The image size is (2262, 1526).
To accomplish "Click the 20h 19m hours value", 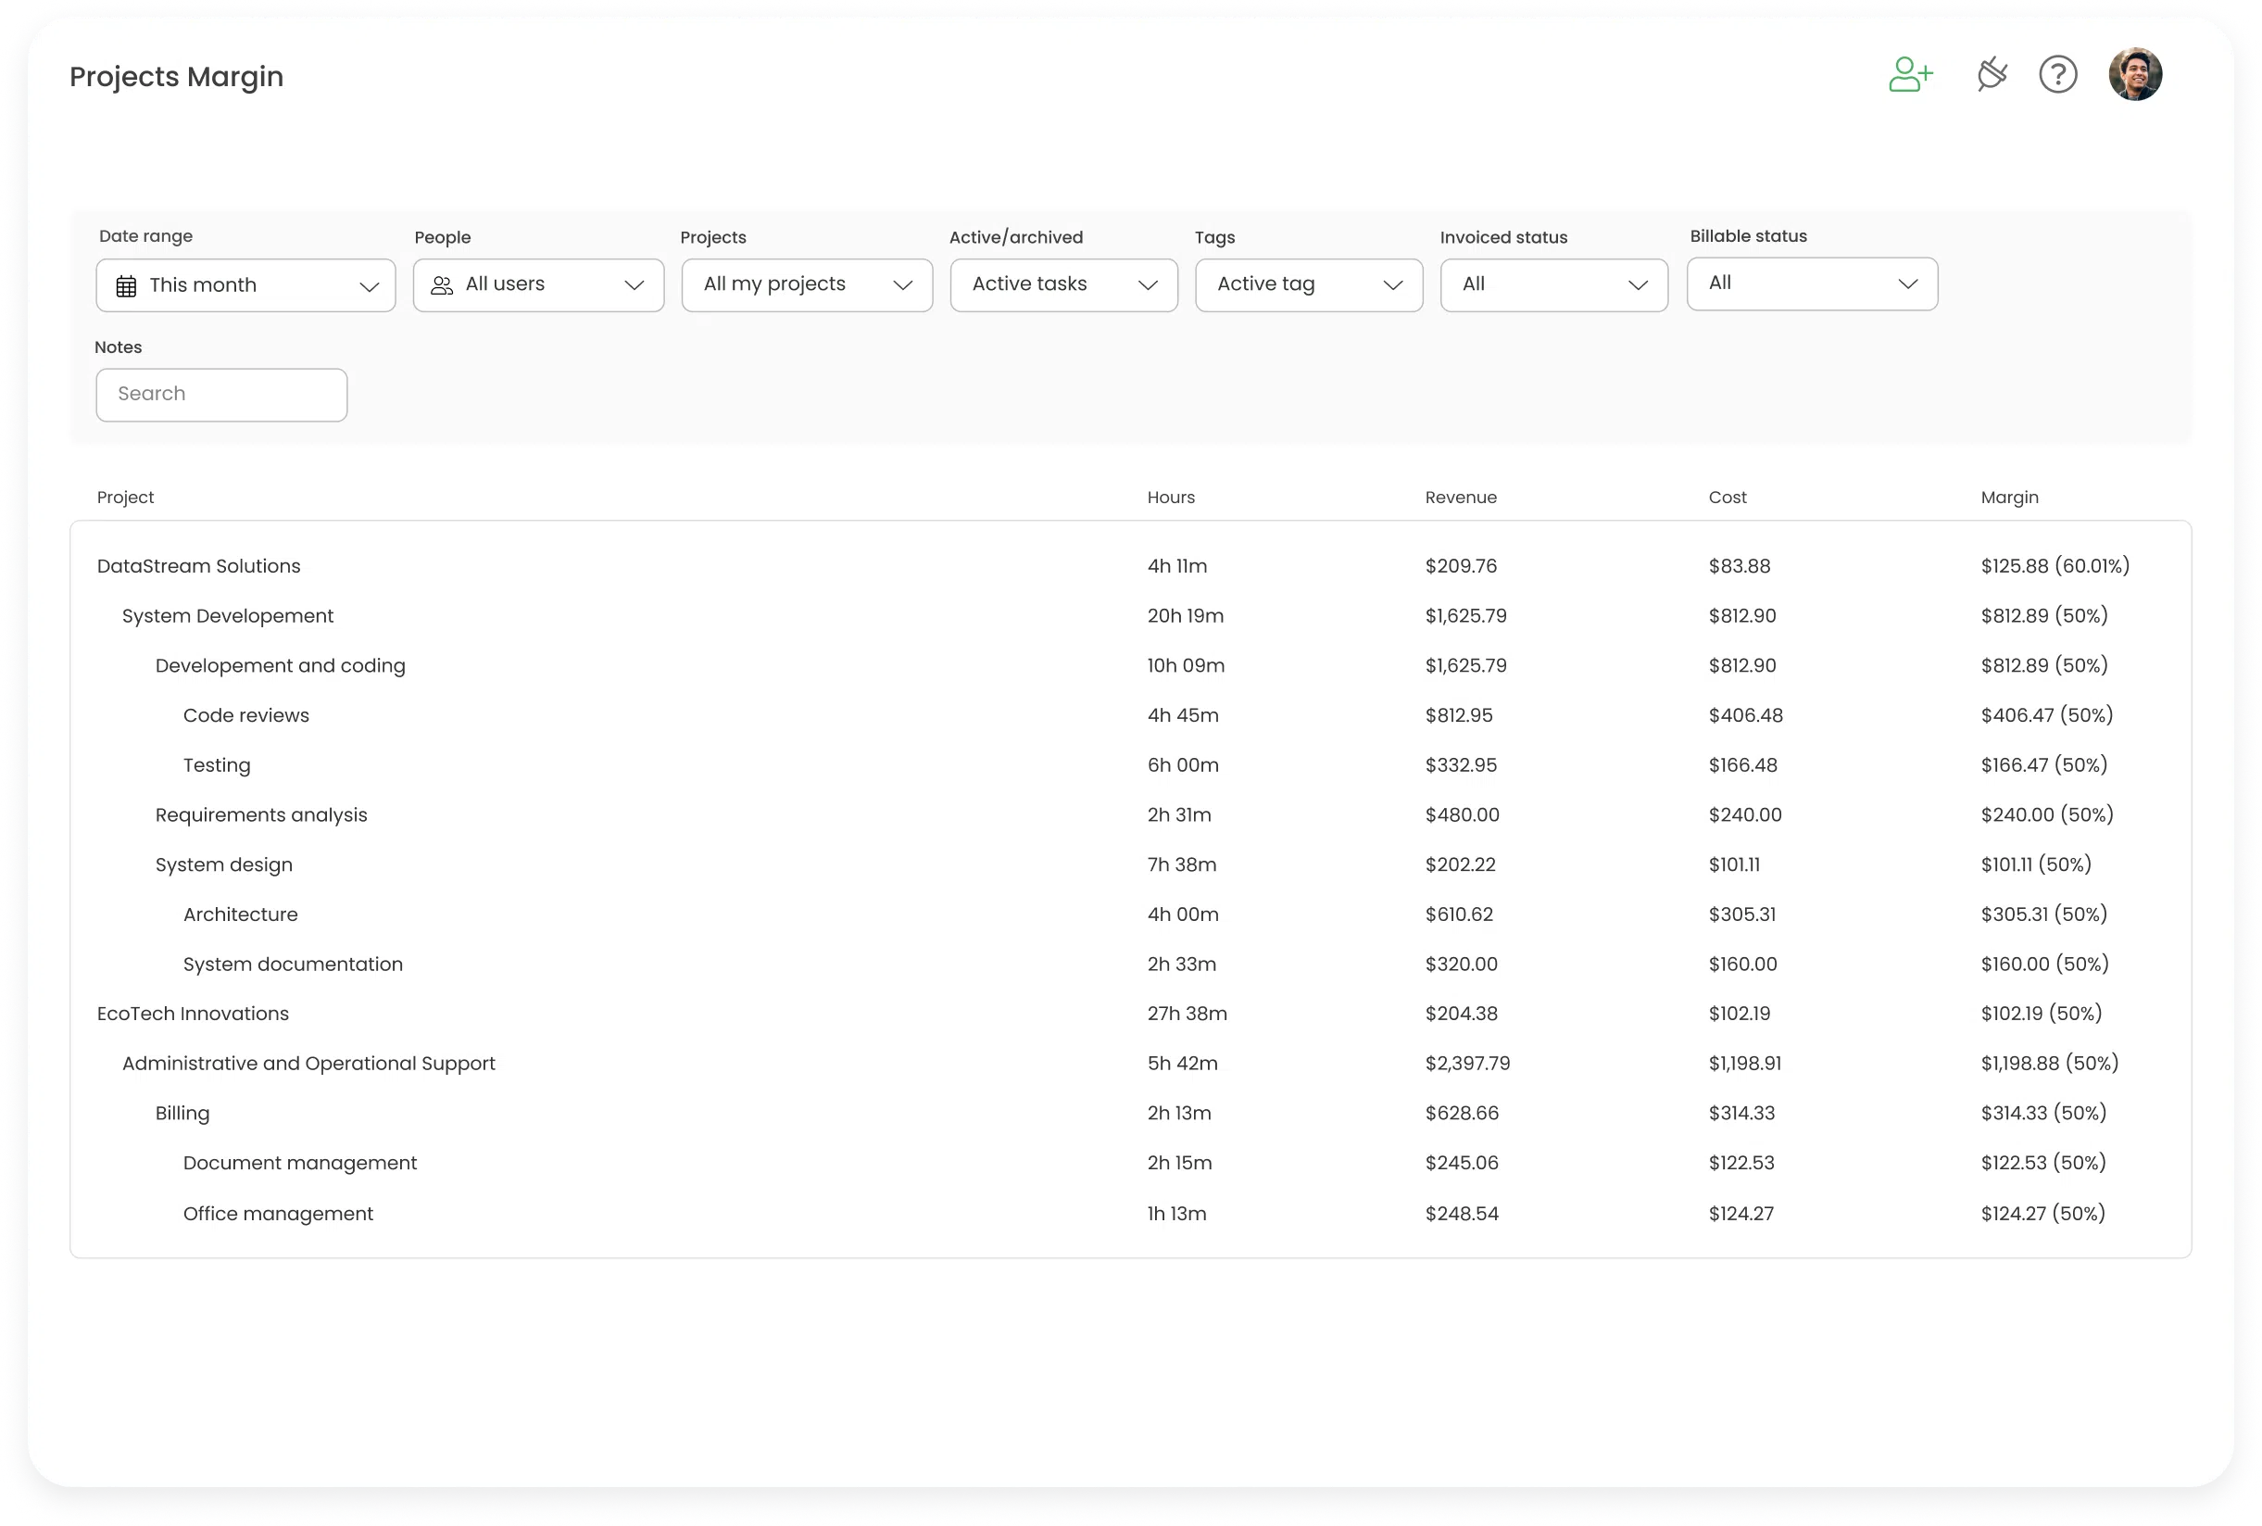I will point(1185,616).
